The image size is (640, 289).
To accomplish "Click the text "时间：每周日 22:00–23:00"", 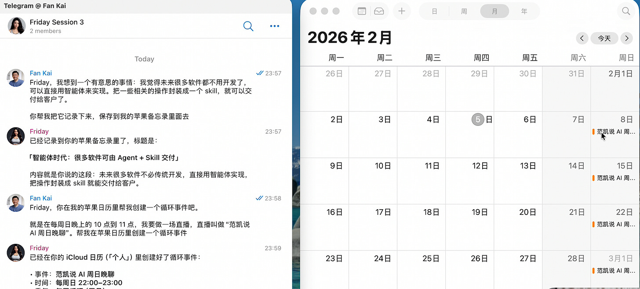I will point(79,283).
